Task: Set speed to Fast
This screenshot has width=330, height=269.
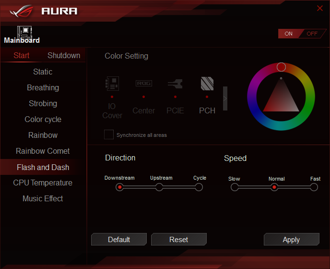Action: tap(314, 187)
